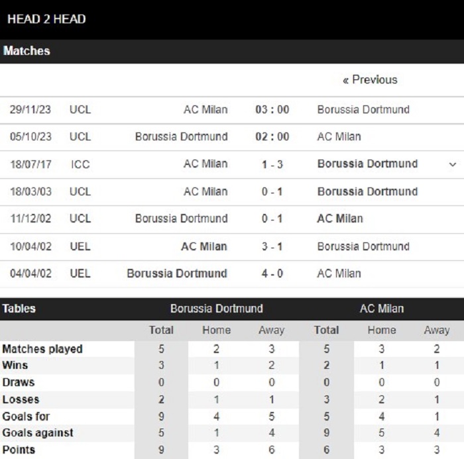Click AC Milan in the 10/04/02 match
This screenshot has height=459, width=464.
click(x=204, y=246)
